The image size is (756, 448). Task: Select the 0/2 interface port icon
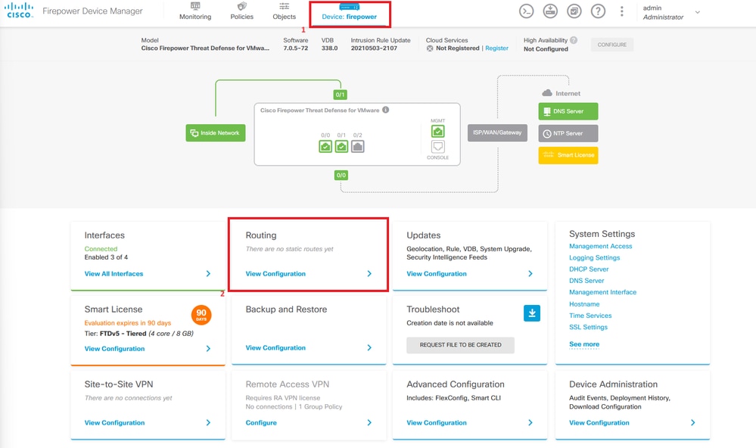pos(357,146)
